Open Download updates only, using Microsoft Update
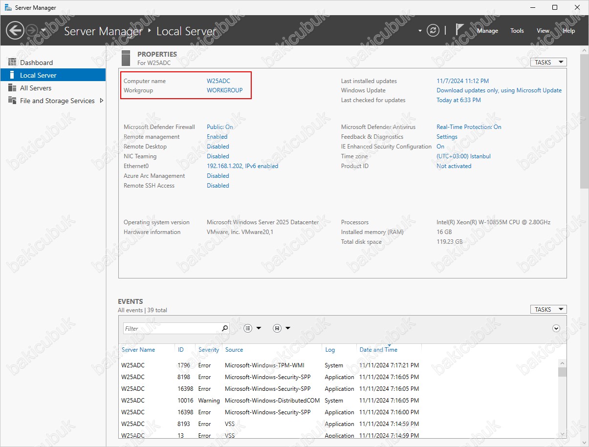This screenshot has width=589, height=447. coord(499,90)
